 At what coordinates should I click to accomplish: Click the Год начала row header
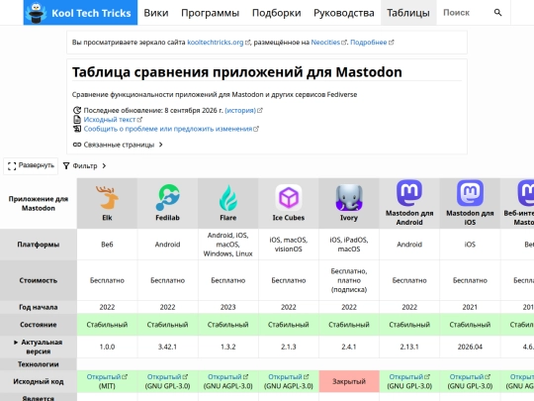(x=39, y=307)
